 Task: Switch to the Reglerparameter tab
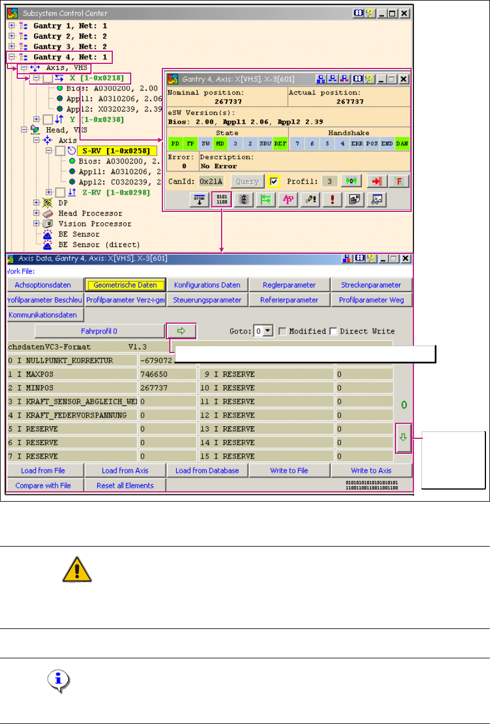(289, 285)
